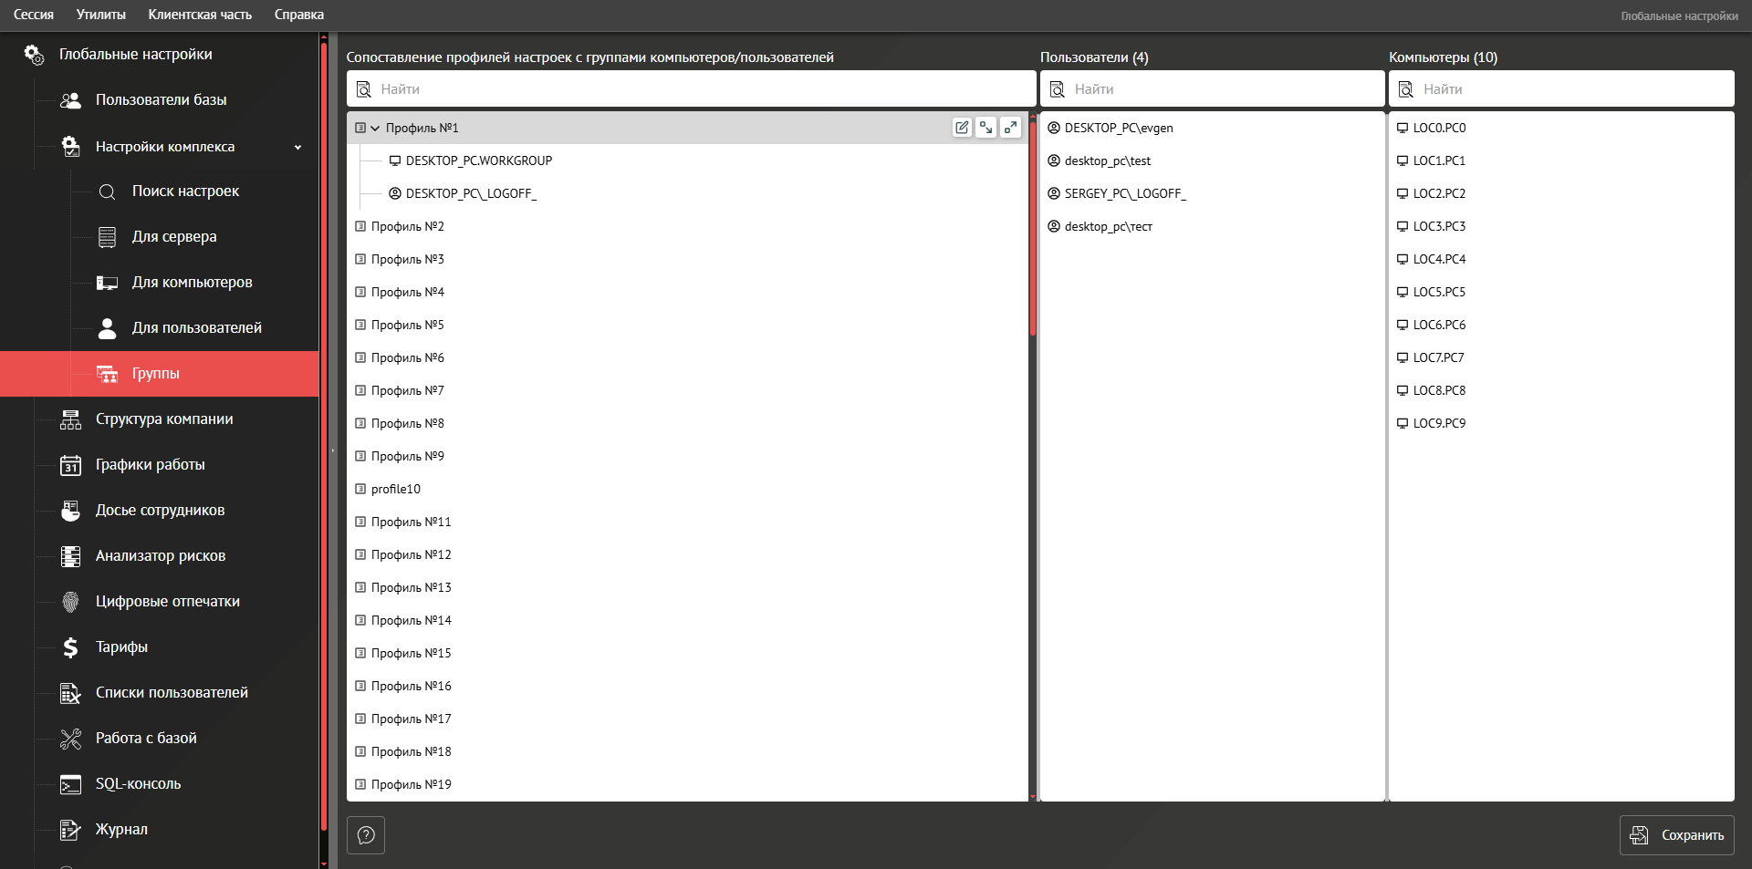Go to Тарифы dollar icon item

pos(121,647)
